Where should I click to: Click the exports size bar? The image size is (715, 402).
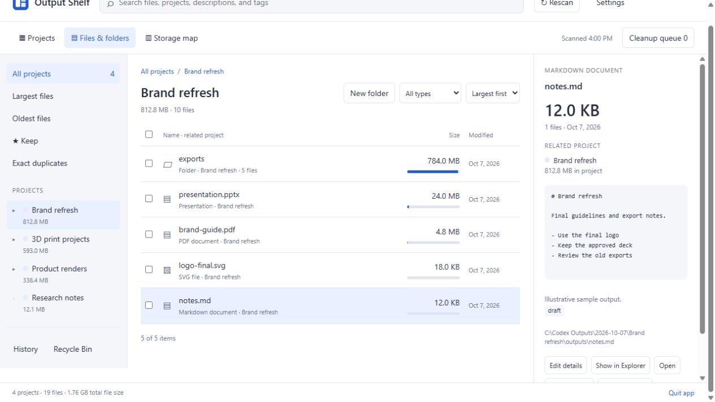click(x=434, y=172)
